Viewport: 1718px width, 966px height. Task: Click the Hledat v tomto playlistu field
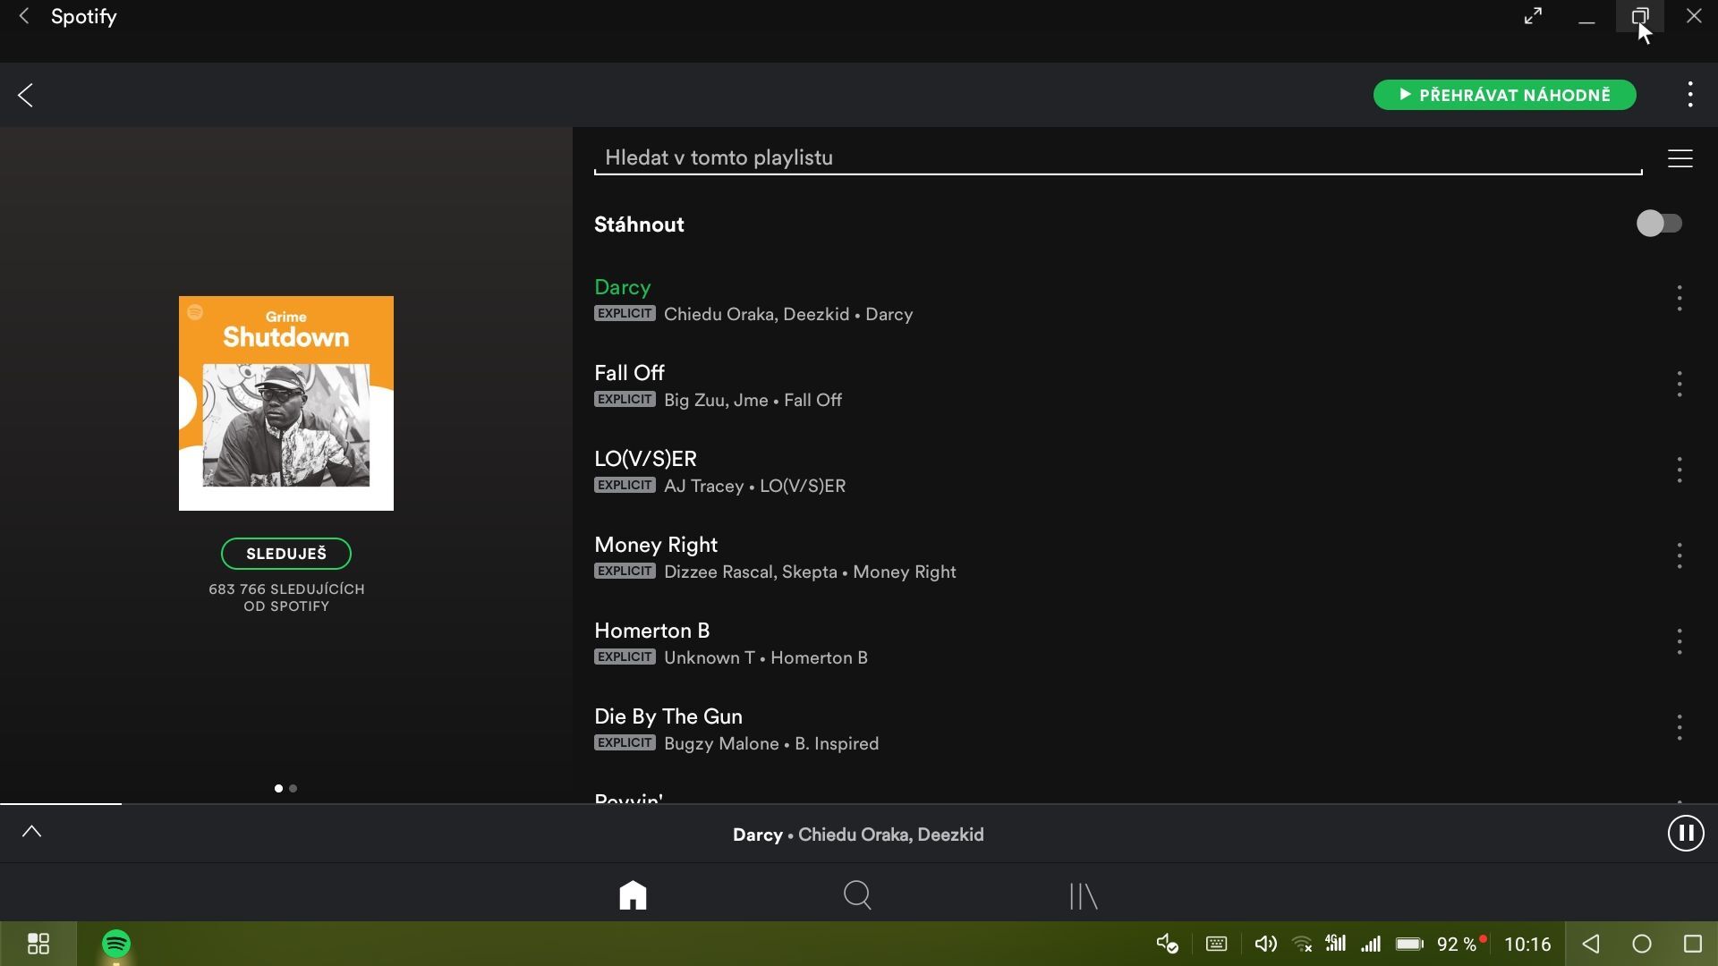pos(1117,158)
